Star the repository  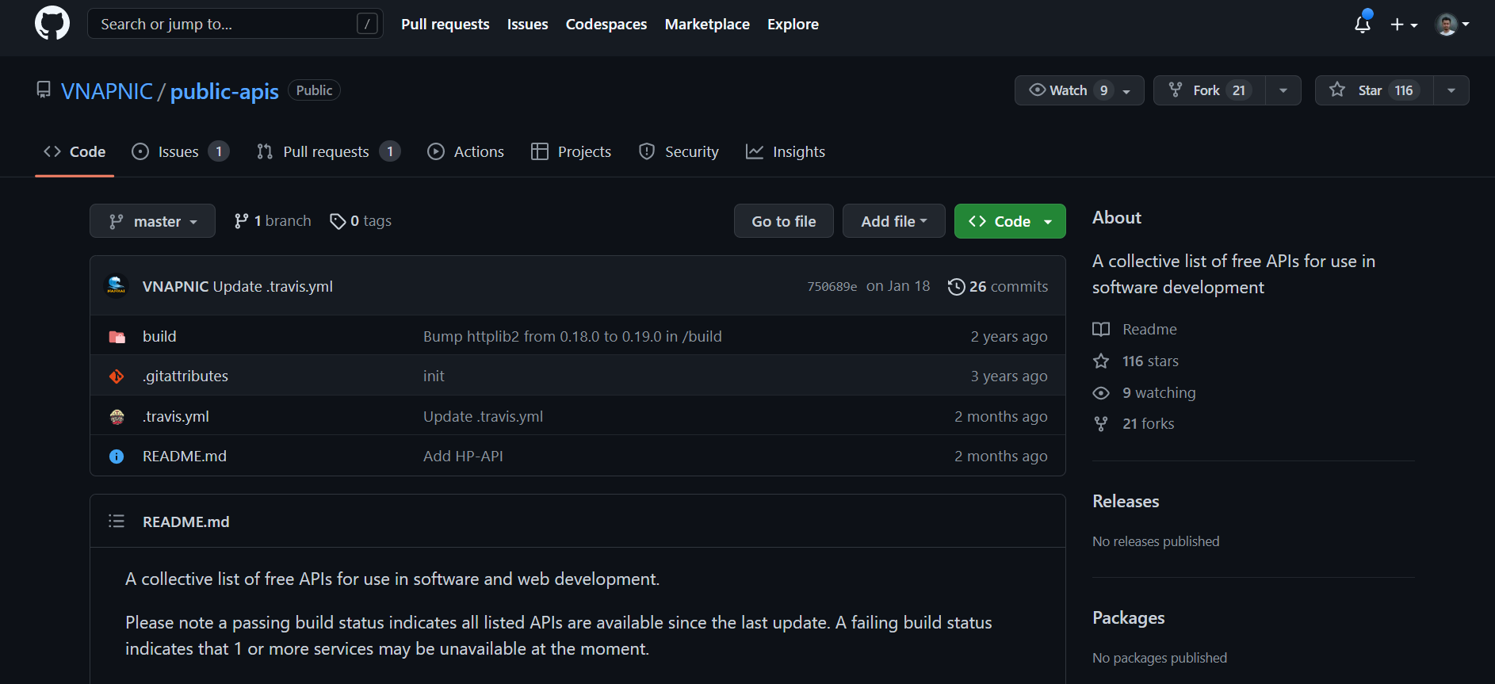point(1374,90)
